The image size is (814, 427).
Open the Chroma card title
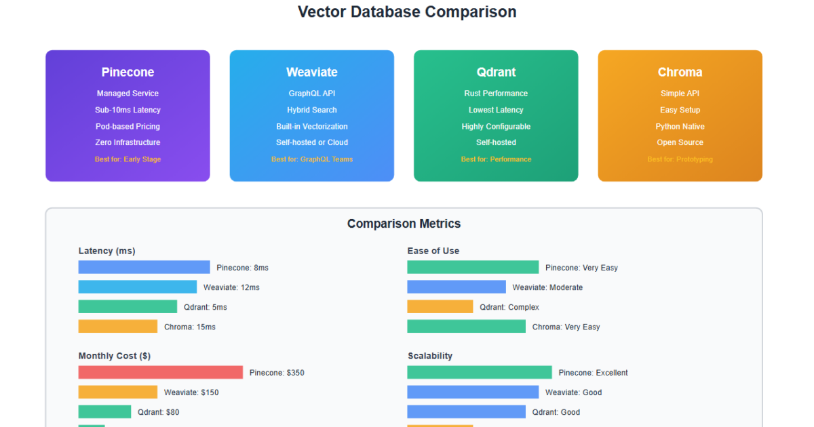[x=680, y=73]
